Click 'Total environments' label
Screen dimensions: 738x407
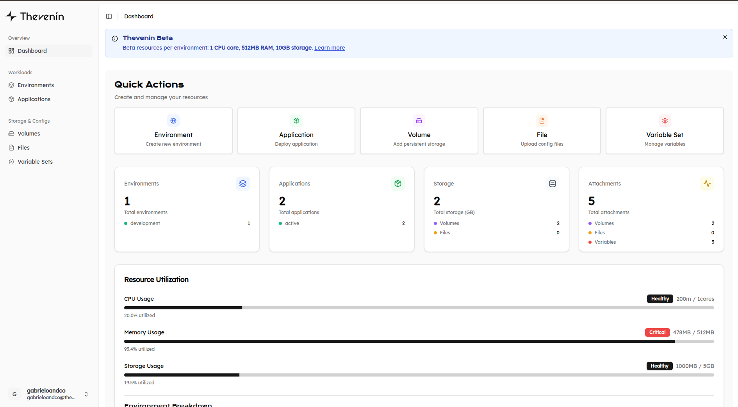[x=146, y=212]
